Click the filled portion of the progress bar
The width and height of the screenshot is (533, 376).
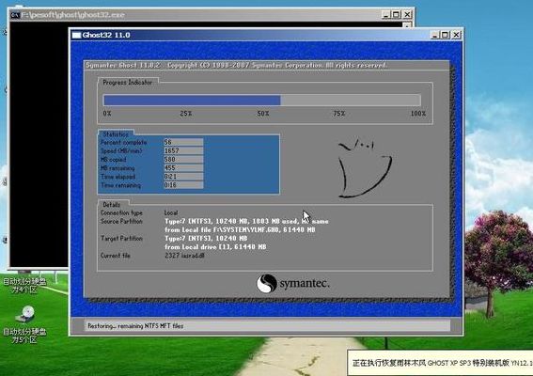tap(192, 101)
